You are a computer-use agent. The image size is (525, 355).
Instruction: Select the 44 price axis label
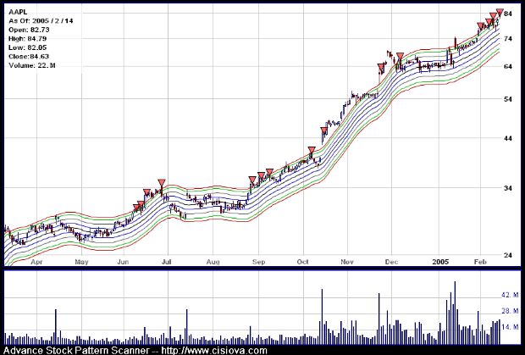pos(508,138)
